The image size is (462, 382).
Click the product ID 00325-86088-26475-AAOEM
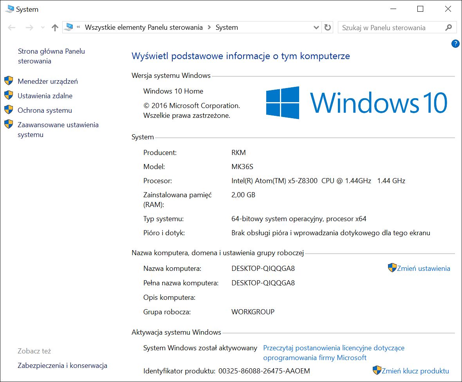[x=264, y=371]
